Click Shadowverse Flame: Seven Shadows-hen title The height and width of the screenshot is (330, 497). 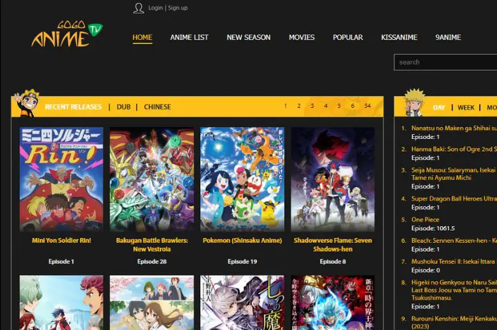point(333,245)
